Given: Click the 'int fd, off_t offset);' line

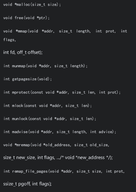Looking at the screenshot, I should tap(23, 52).
